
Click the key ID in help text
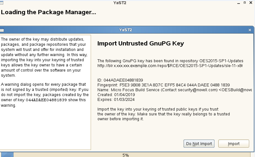click(x=46, y=100)
